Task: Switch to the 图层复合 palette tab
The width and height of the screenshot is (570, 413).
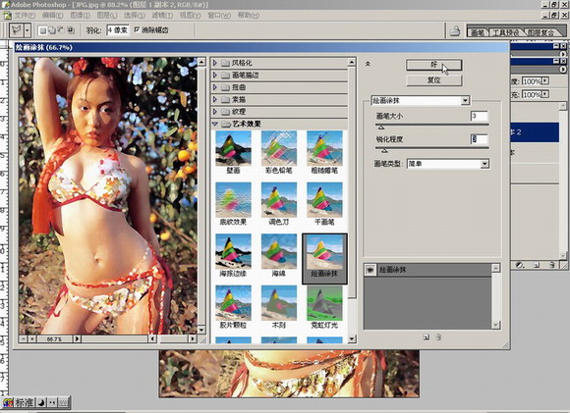Action: (541, 32)
